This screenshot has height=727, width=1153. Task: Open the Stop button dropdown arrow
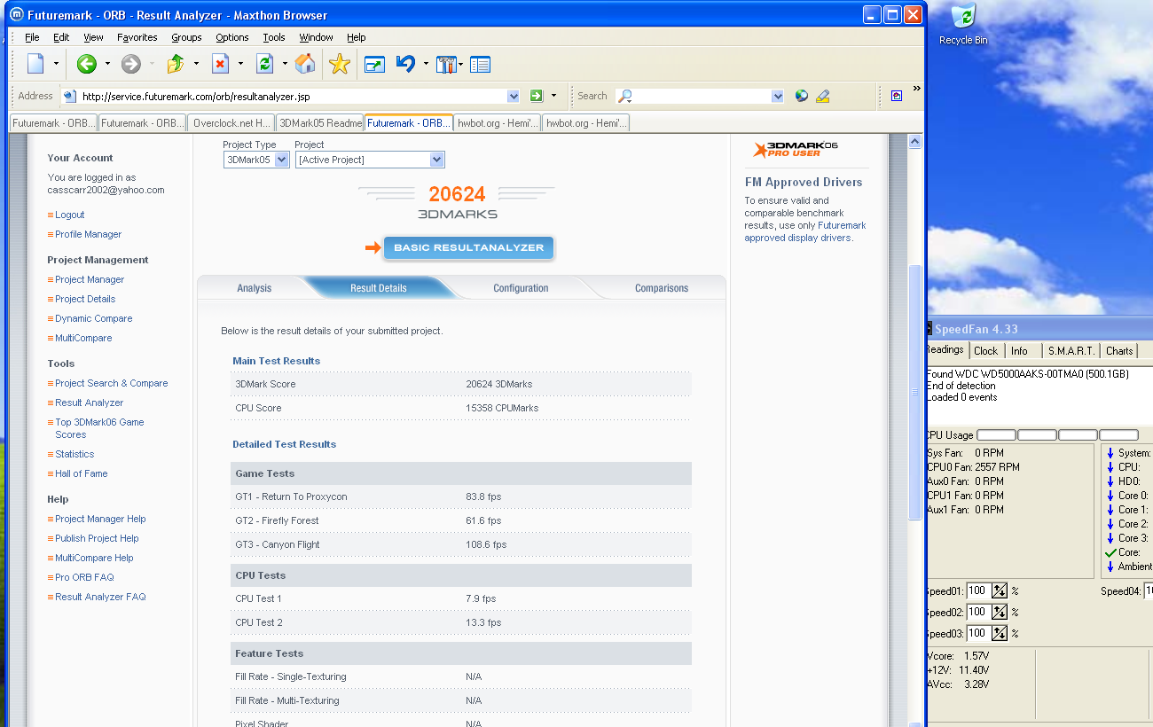coord(240,64)
